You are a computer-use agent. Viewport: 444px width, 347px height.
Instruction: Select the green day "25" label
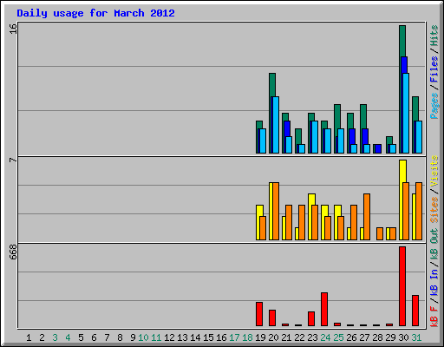[338, 337]
